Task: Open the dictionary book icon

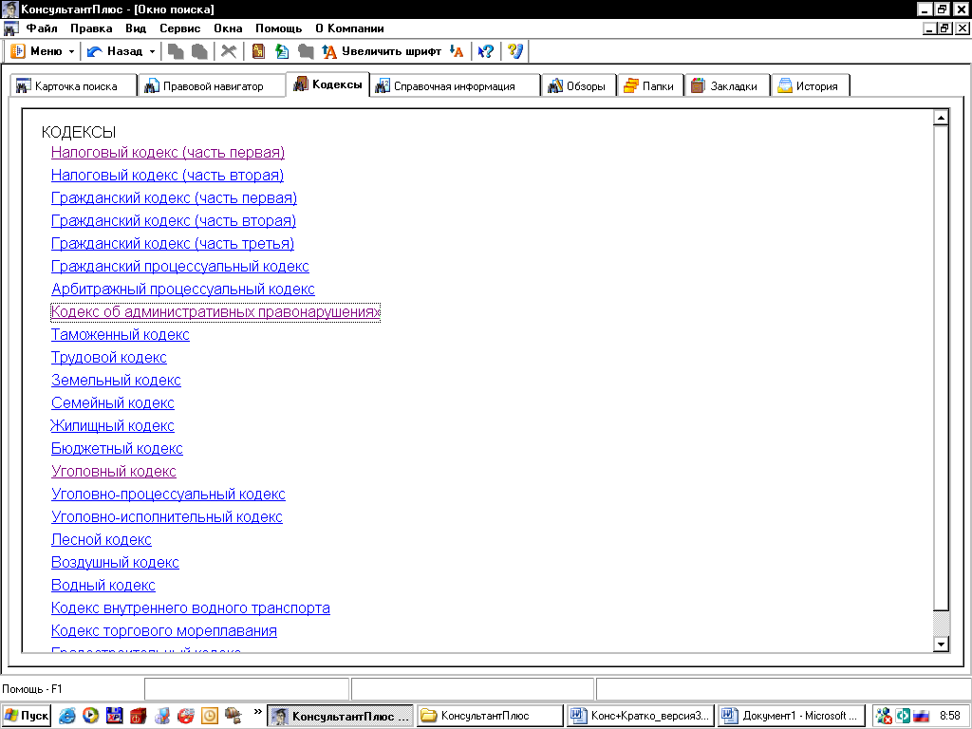Action: tap(258, 51)
